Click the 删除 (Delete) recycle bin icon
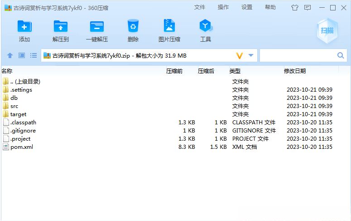Screen dimensions: 351x221 click(x=133, y=26)
